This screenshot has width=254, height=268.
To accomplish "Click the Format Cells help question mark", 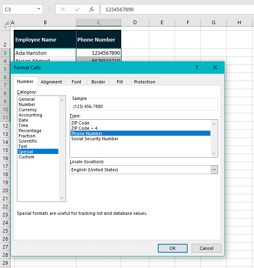I will tap(197, 67).
